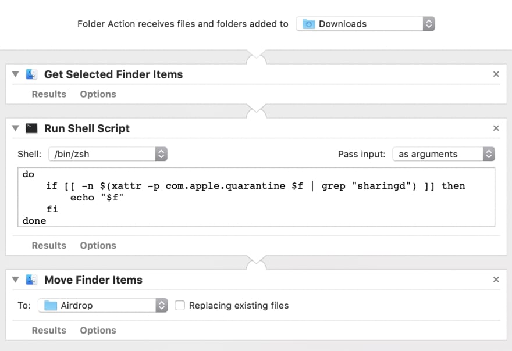Open the Shell /bin/zsh dropdown

coord(108,154)
